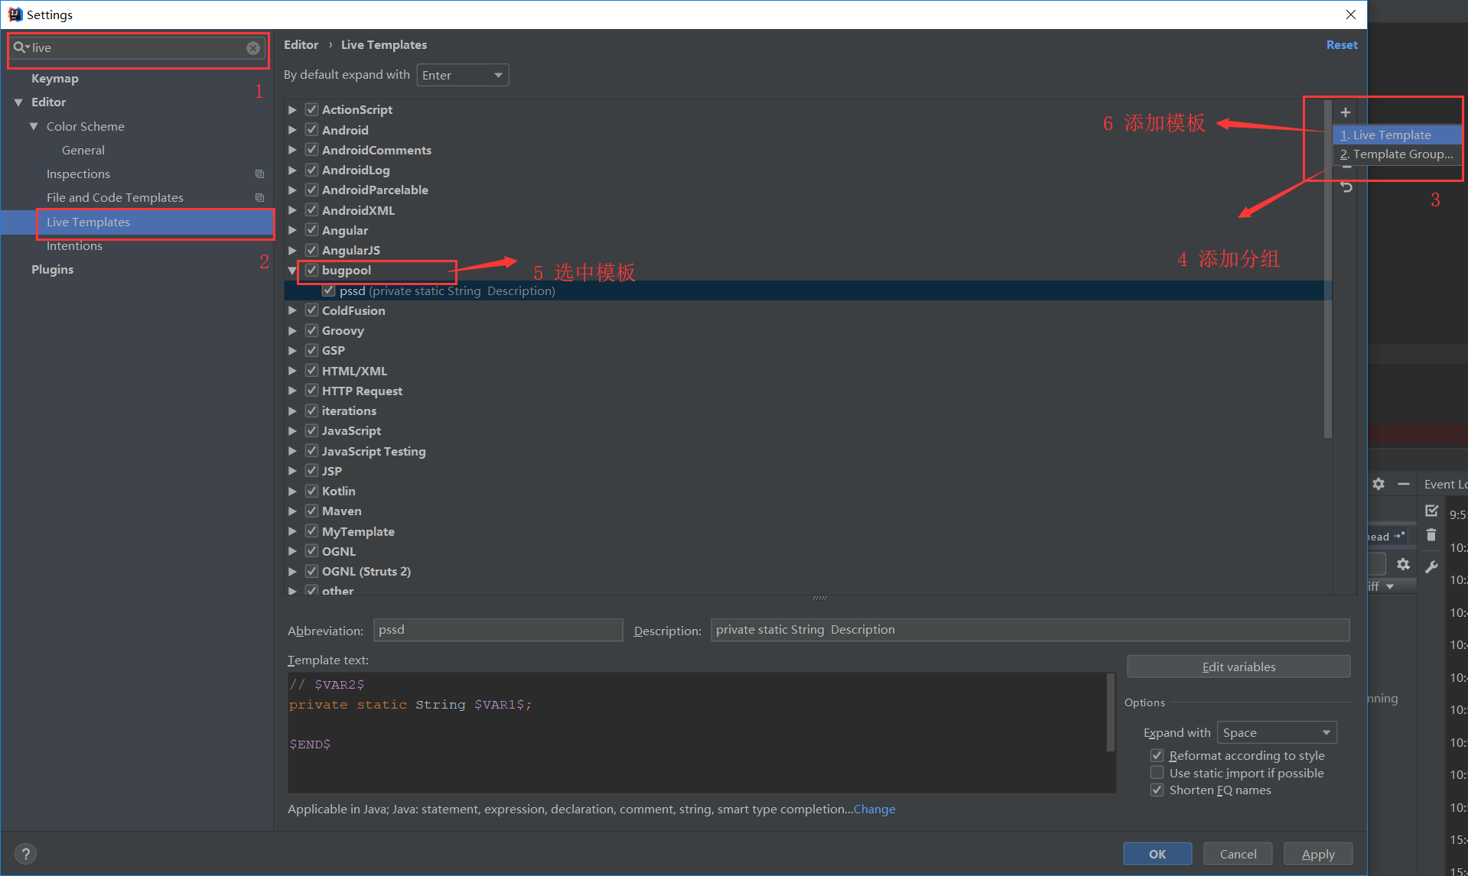The image size is (1468, 876).
Task: Open help with the question mark icon
Action: point(25,853)
